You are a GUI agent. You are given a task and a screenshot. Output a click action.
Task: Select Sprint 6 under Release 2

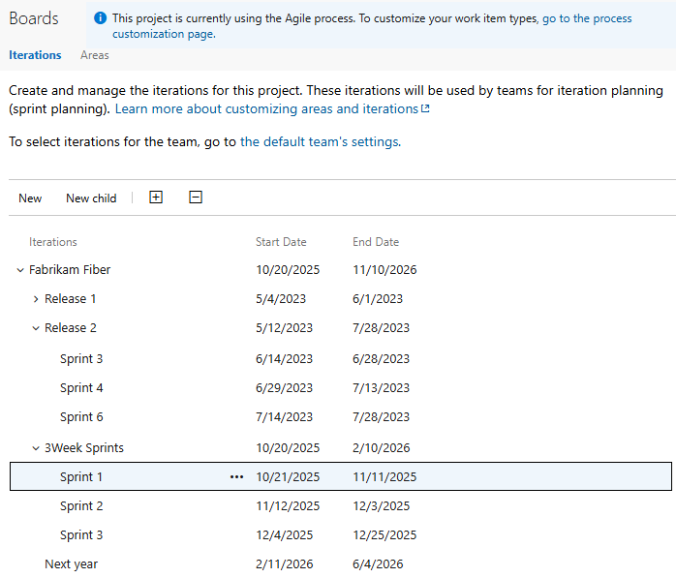[x=81, y=417]
